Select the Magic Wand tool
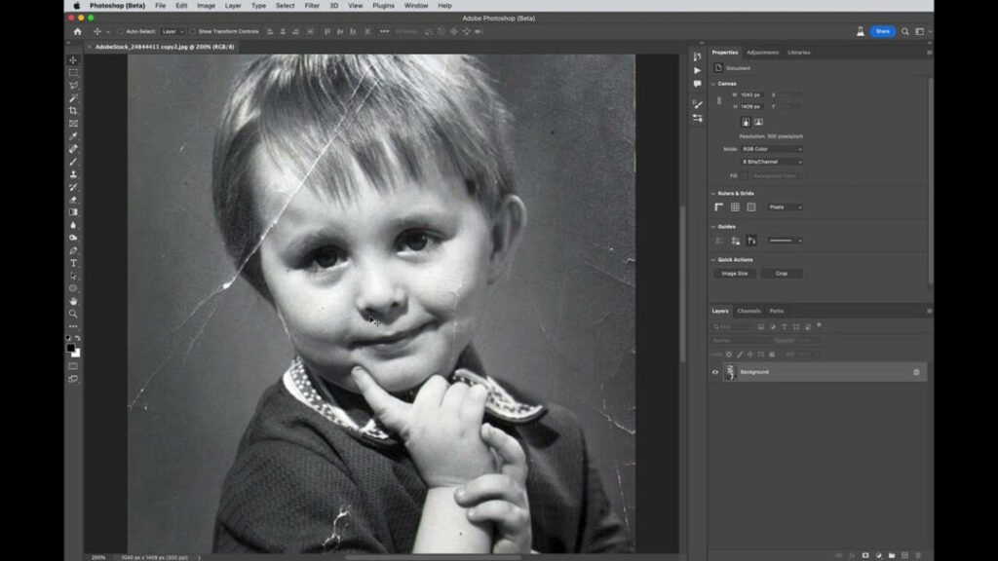This screenshot has width=998, height=561. [x=73, y=98]
